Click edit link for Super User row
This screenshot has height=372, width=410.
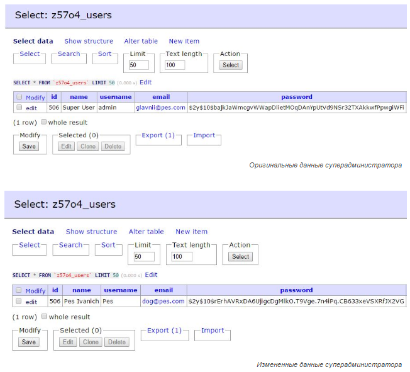(31, 108)
